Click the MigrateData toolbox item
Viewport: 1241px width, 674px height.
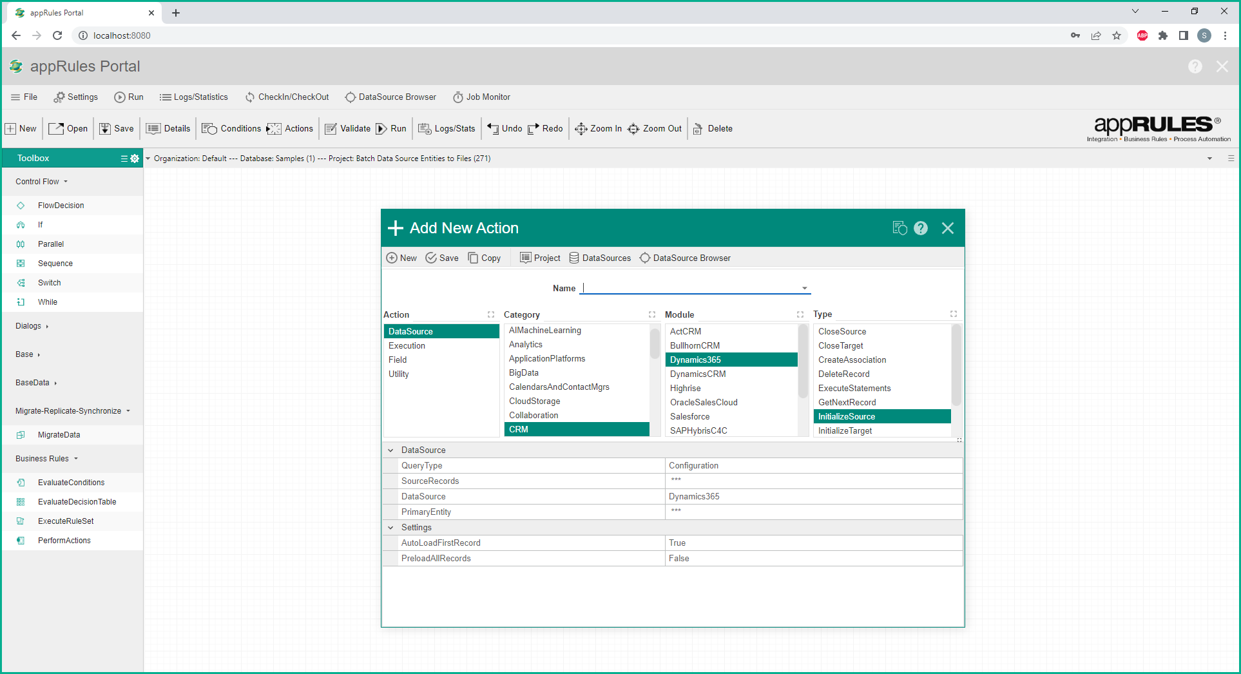coord(59,435)
